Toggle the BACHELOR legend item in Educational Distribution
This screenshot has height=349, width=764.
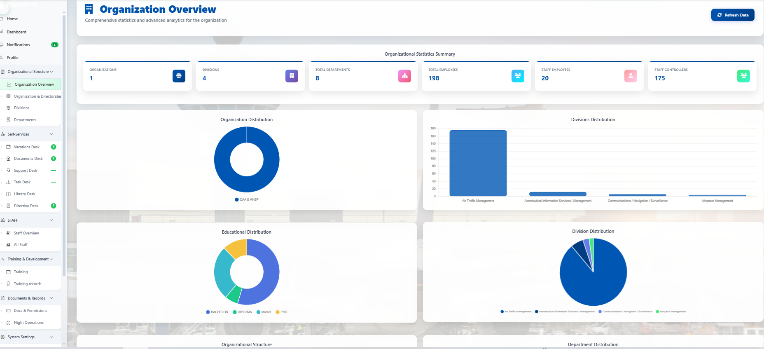[217, 312]
